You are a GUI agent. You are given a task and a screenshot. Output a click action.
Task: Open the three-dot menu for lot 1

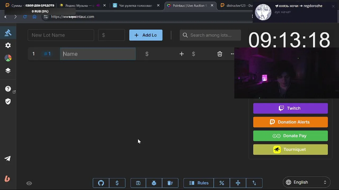click(232, 54)
